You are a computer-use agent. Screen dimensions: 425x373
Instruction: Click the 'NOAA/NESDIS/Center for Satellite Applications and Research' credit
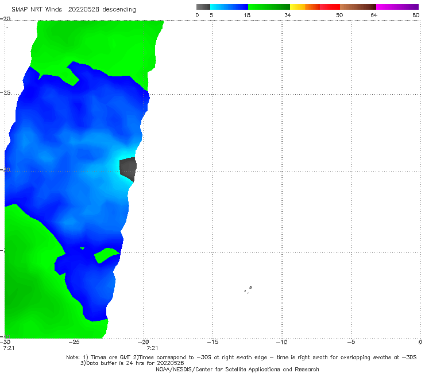[x=237, y=370]
